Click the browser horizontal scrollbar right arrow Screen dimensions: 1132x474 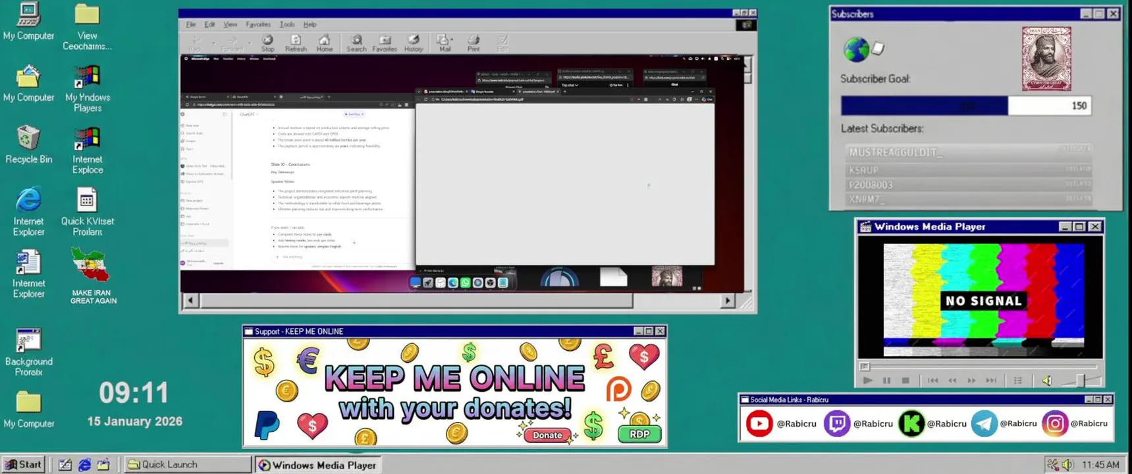[728, 301]
